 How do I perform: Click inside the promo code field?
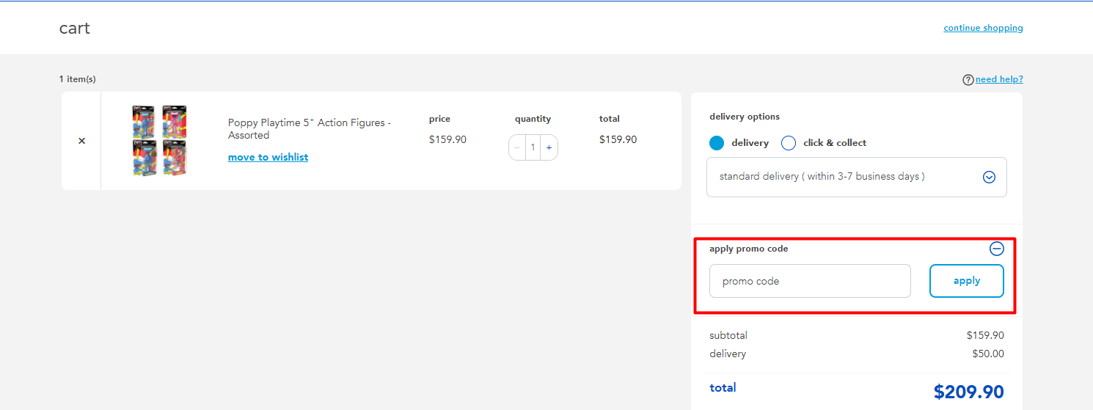point(810,281)
